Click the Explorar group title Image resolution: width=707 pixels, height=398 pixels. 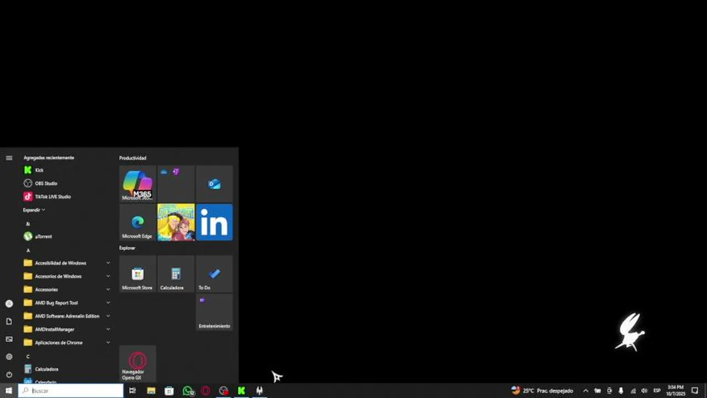[127, 248]
